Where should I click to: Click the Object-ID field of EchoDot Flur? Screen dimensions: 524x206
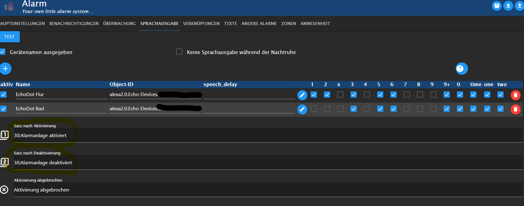point(155,95)
